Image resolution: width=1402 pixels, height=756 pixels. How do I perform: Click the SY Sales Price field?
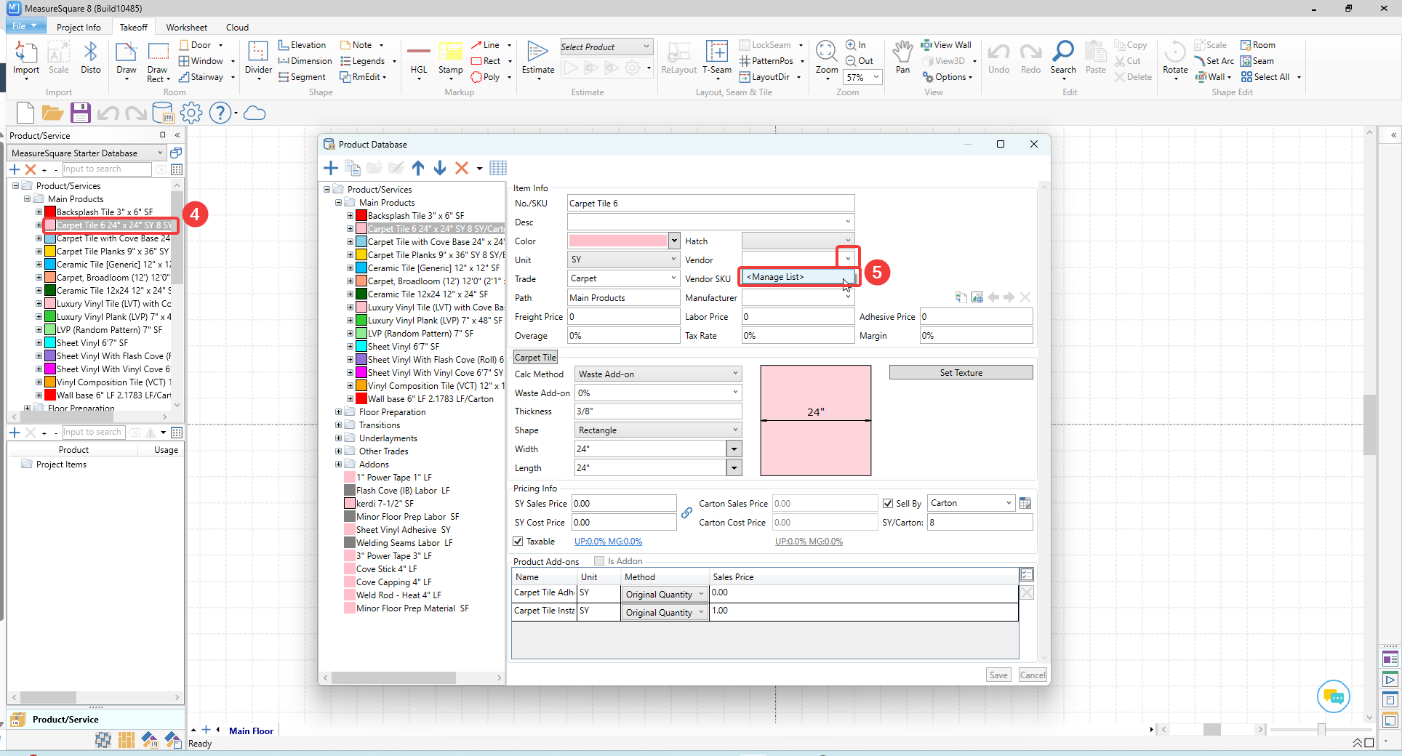click(624, 504)
